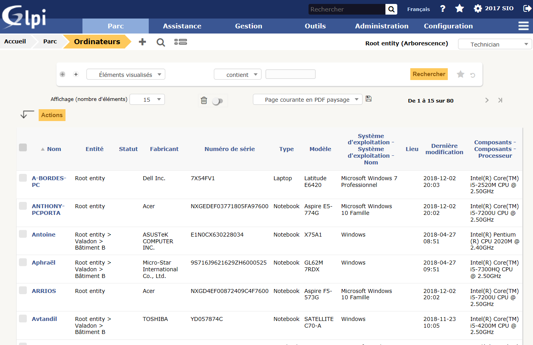Click the breadcrumb search magnifier icon
This screenshot has height=345, width=533.
(x=161, y=42)
